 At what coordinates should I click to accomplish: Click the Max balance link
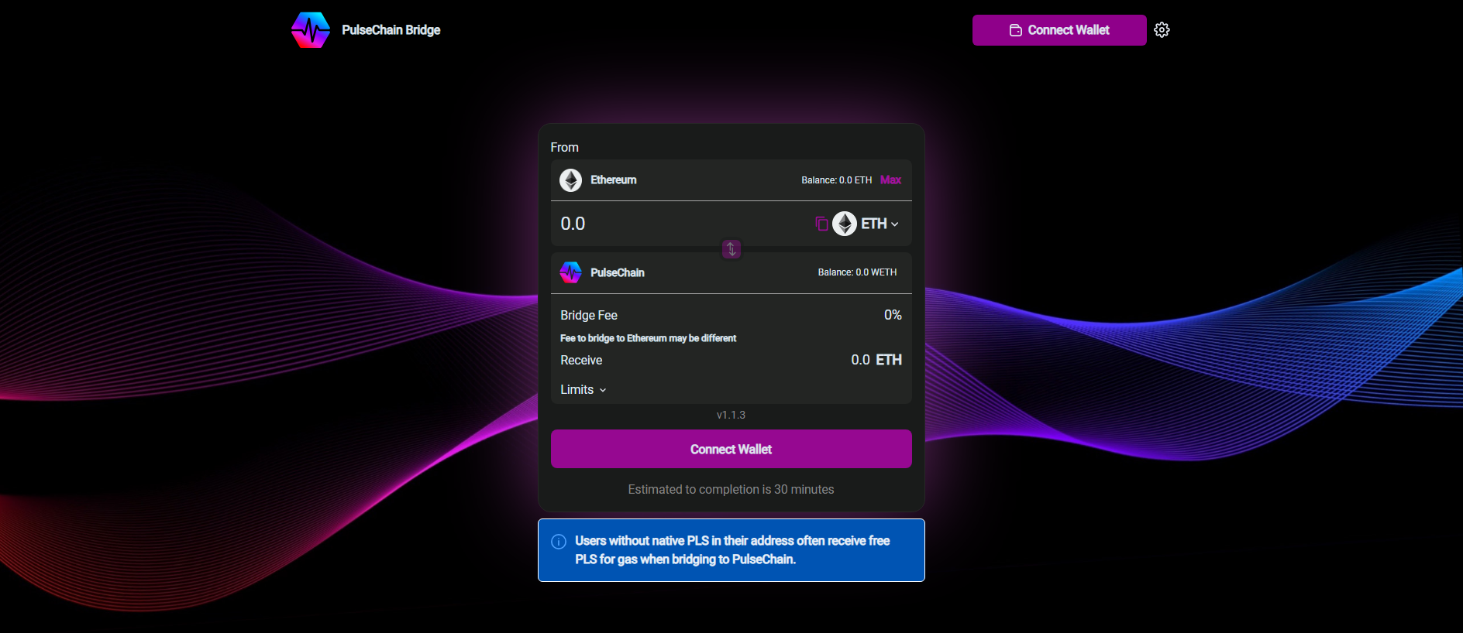pyautogui.click(x=890, y=180)
